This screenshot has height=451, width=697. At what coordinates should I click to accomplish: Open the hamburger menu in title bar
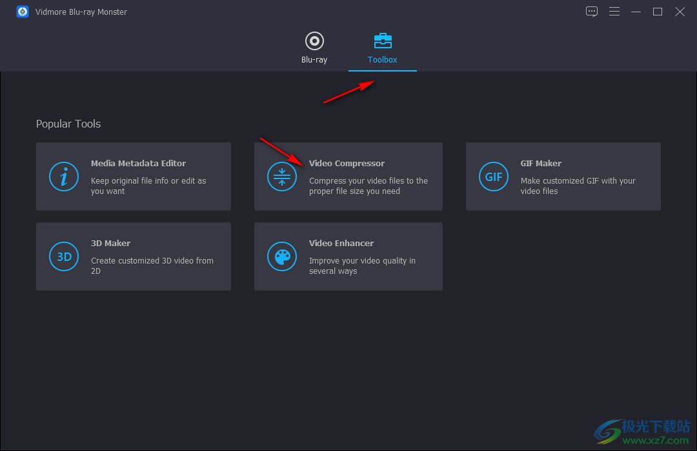pyautogui.click(x=614, y=12)
